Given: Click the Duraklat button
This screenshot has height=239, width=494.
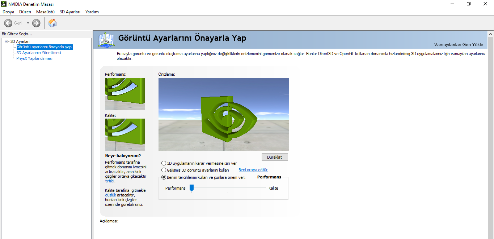Looking at the screenshot, I should (275, 157).
